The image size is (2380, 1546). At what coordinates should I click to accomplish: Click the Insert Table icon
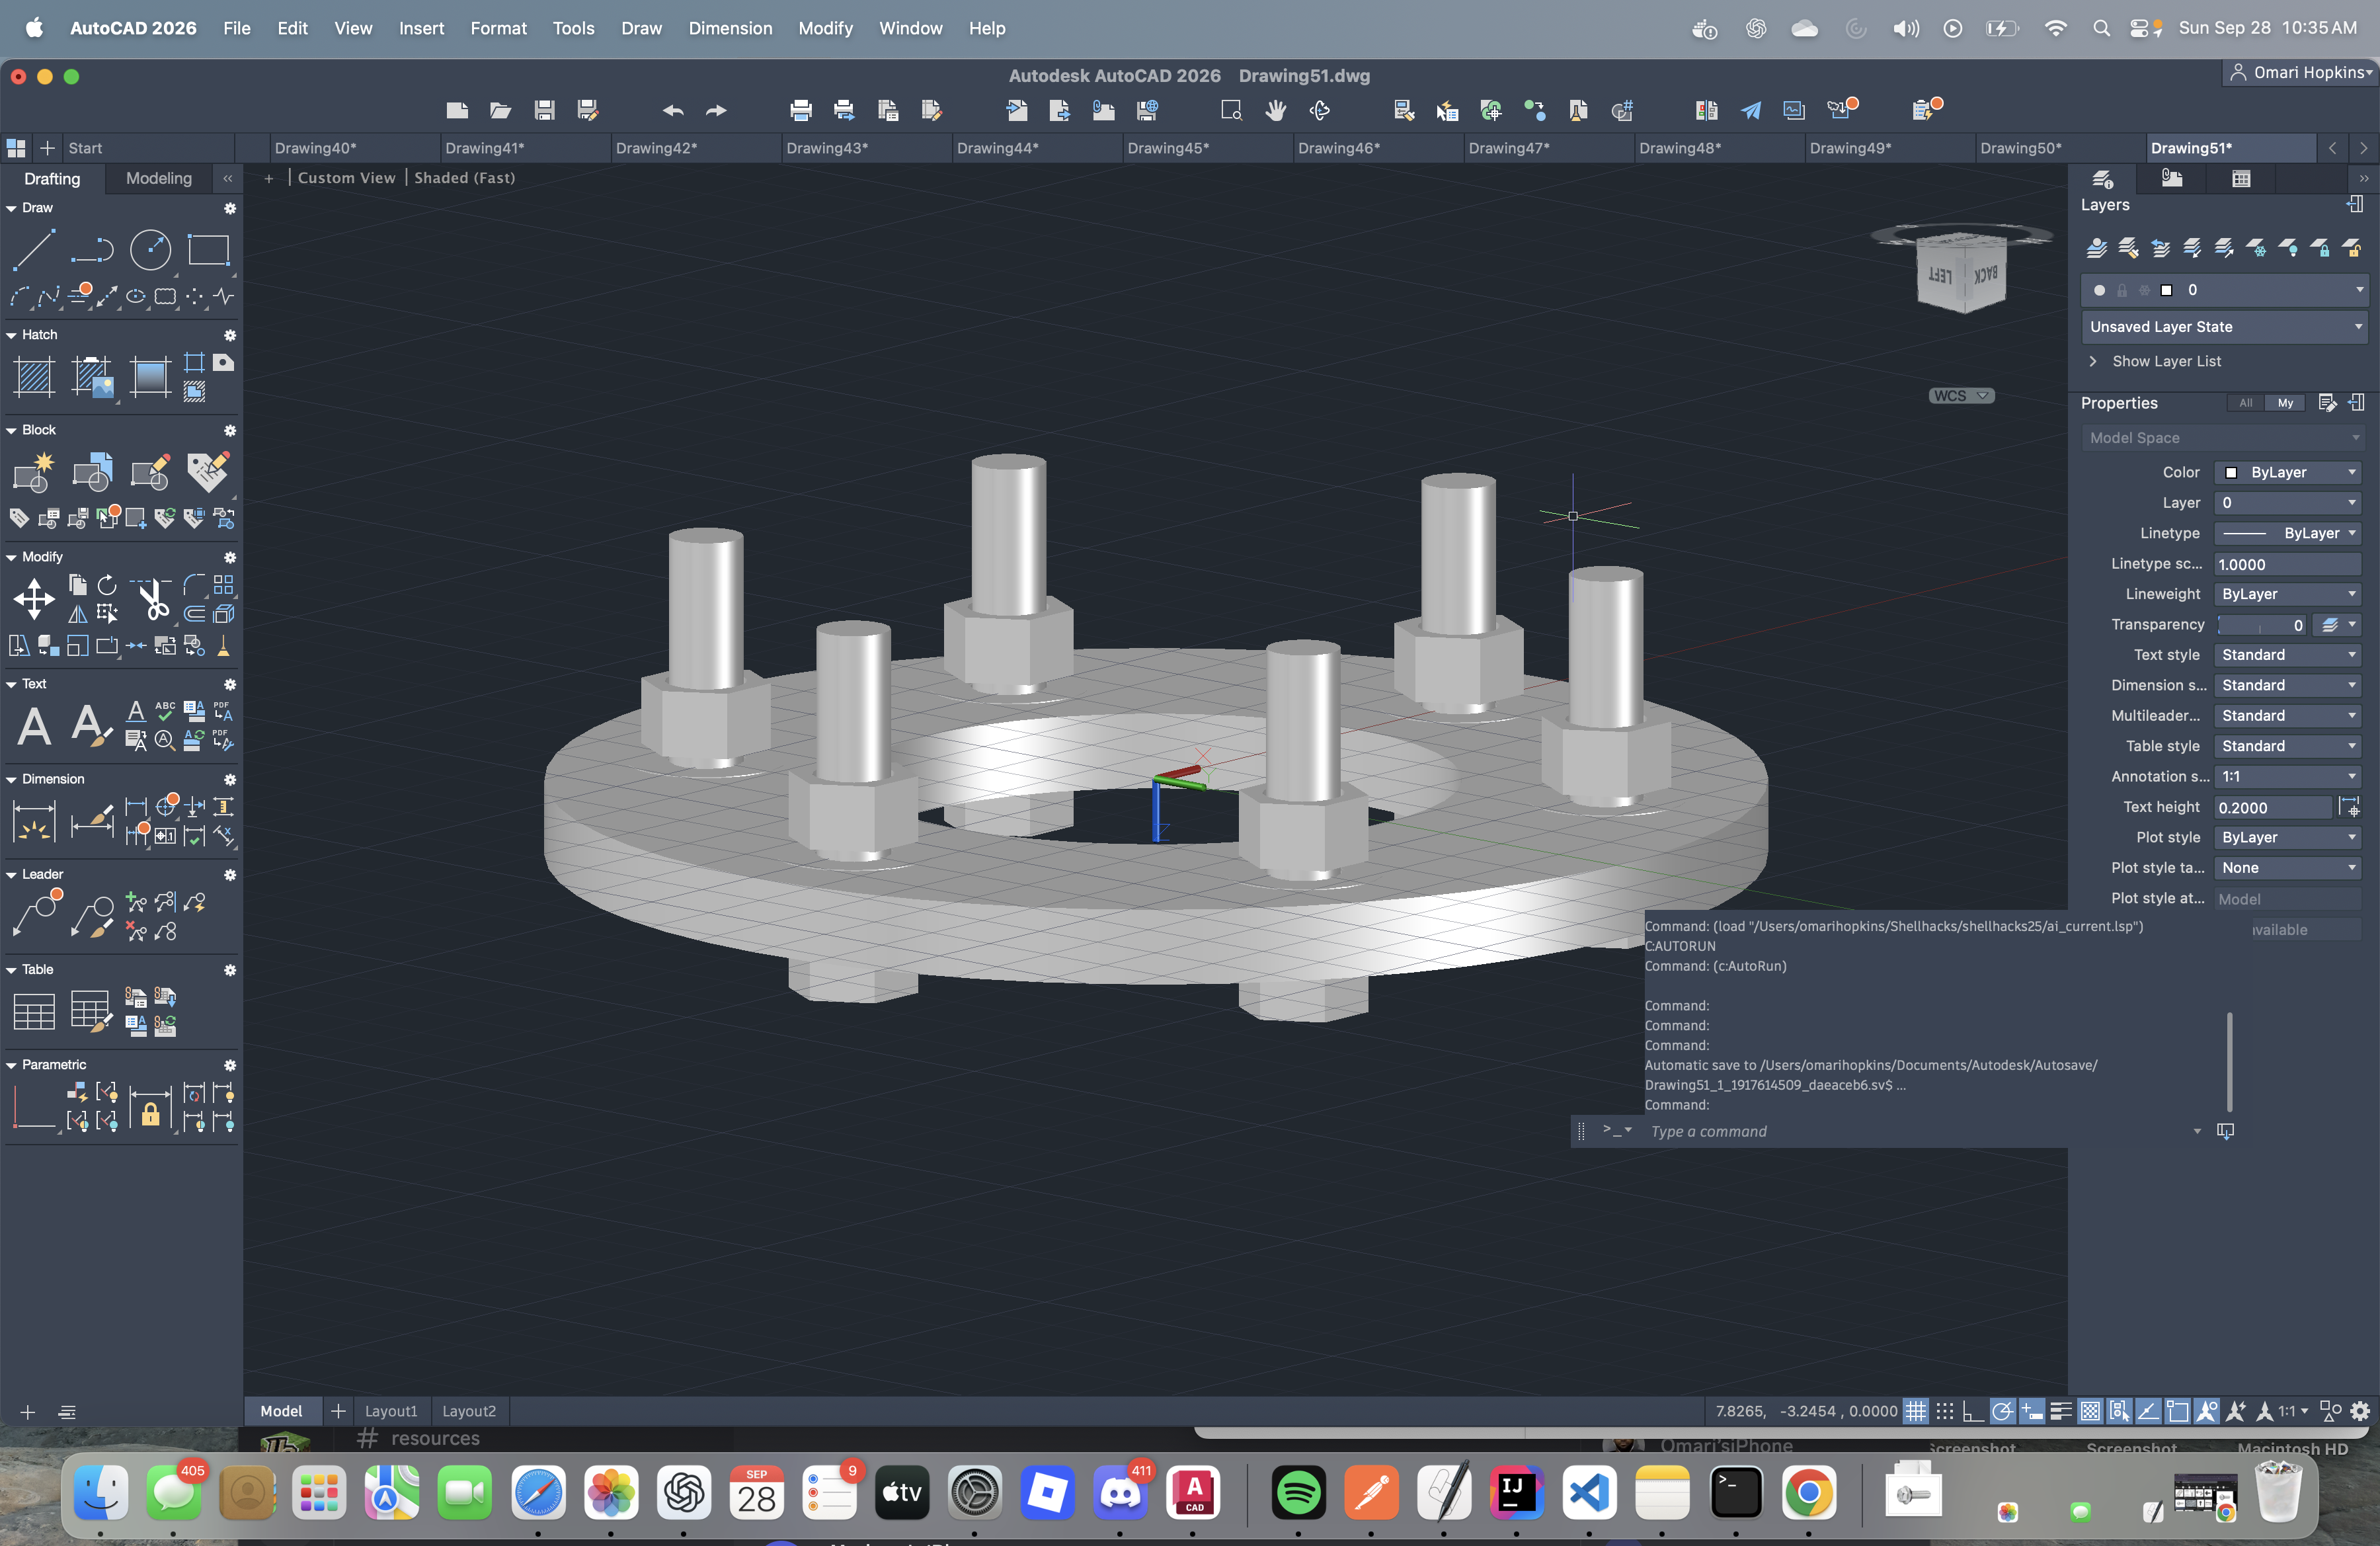[33, 1012]
